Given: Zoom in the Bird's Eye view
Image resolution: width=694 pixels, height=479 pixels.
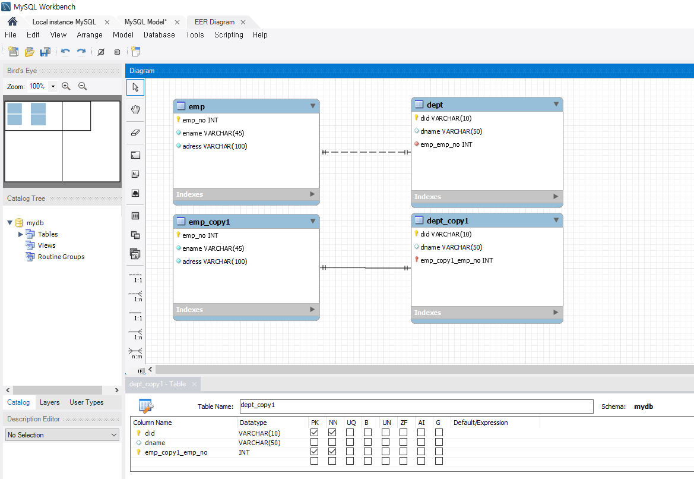Looking at the screenshot, I should pyautogui.click(x=66, y=86).
